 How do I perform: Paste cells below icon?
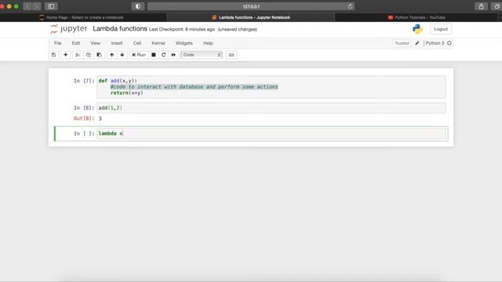(x=100, y=55)
